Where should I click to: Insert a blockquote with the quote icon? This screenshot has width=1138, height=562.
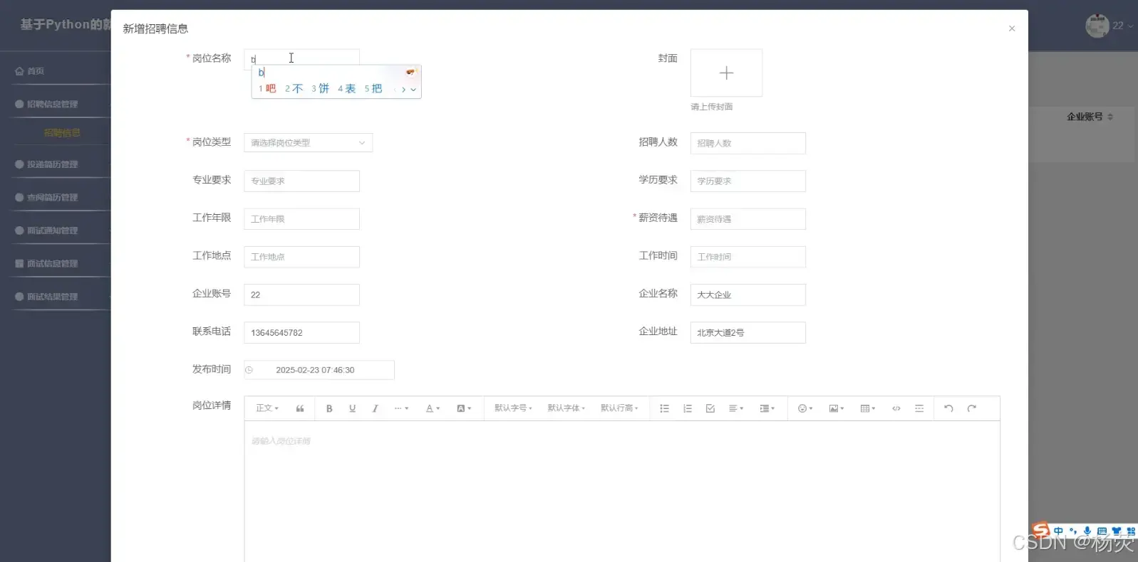(x=300, y=408)
